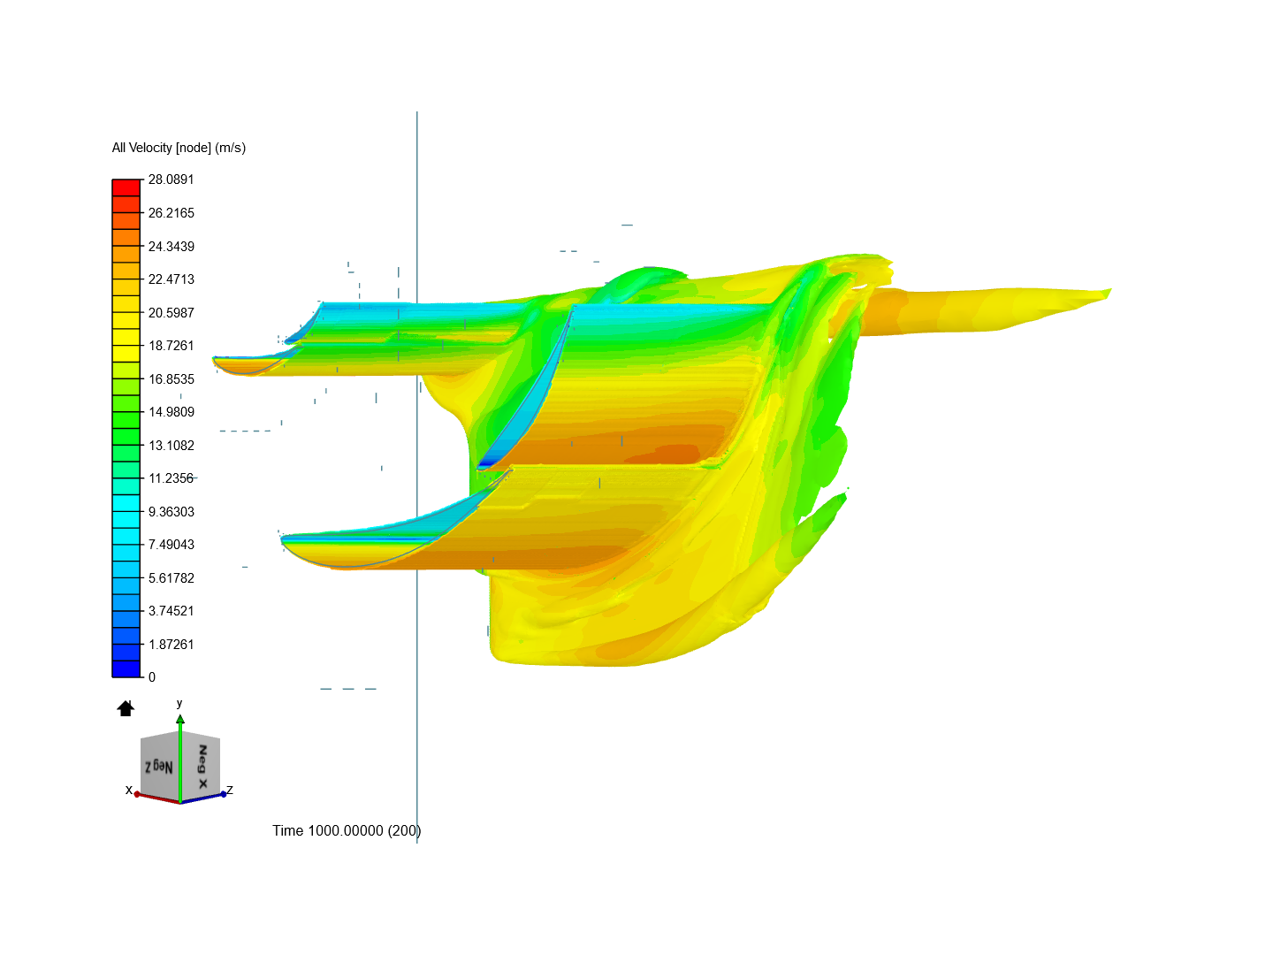Screen dimensions: 1273x955
Task: Click the legend title All Velocity [node] (m/s)
Action: pos(179,148)
